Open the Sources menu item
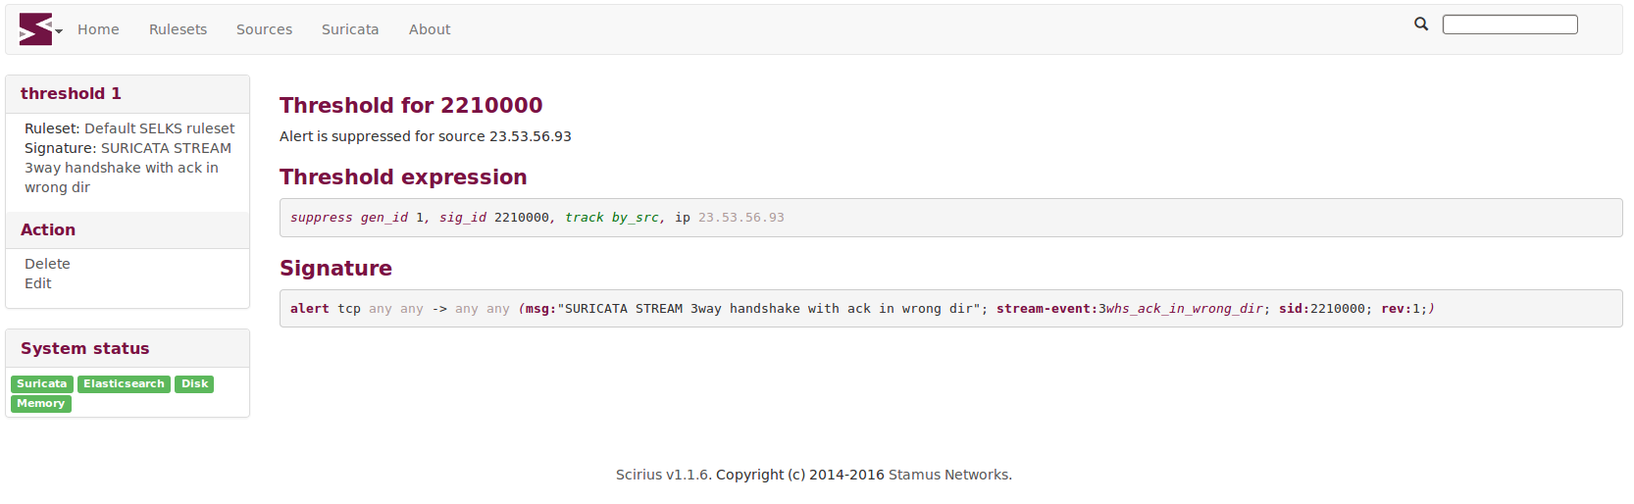Image resolution: width=1634 pixels, height=504 pixels. [x=264, y=29]
